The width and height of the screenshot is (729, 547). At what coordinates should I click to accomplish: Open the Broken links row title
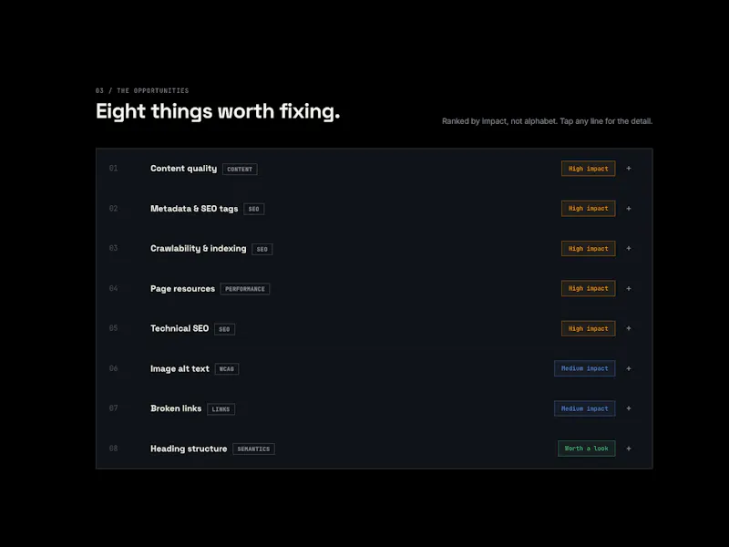[x=176, y=408]
